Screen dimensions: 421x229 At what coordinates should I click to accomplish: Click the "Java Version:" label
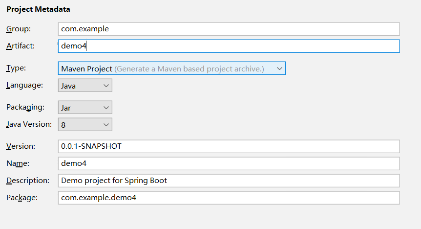(29, 124)
